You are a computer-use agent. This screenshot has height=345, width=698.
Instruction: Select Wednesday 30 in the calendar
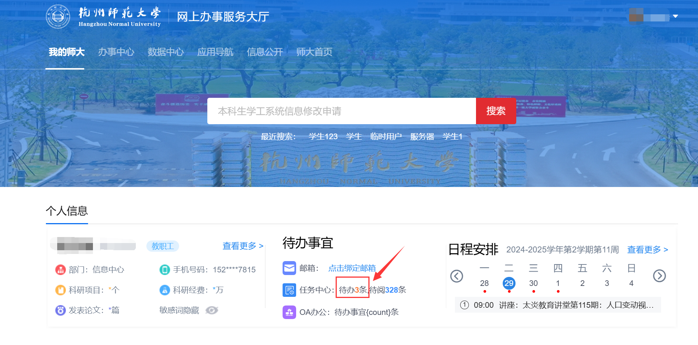534,283
